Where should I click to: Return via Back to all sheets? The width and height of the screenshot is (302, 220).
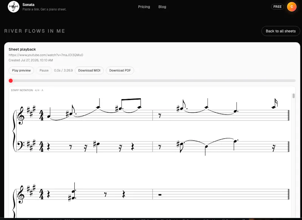tap(280, 31)
